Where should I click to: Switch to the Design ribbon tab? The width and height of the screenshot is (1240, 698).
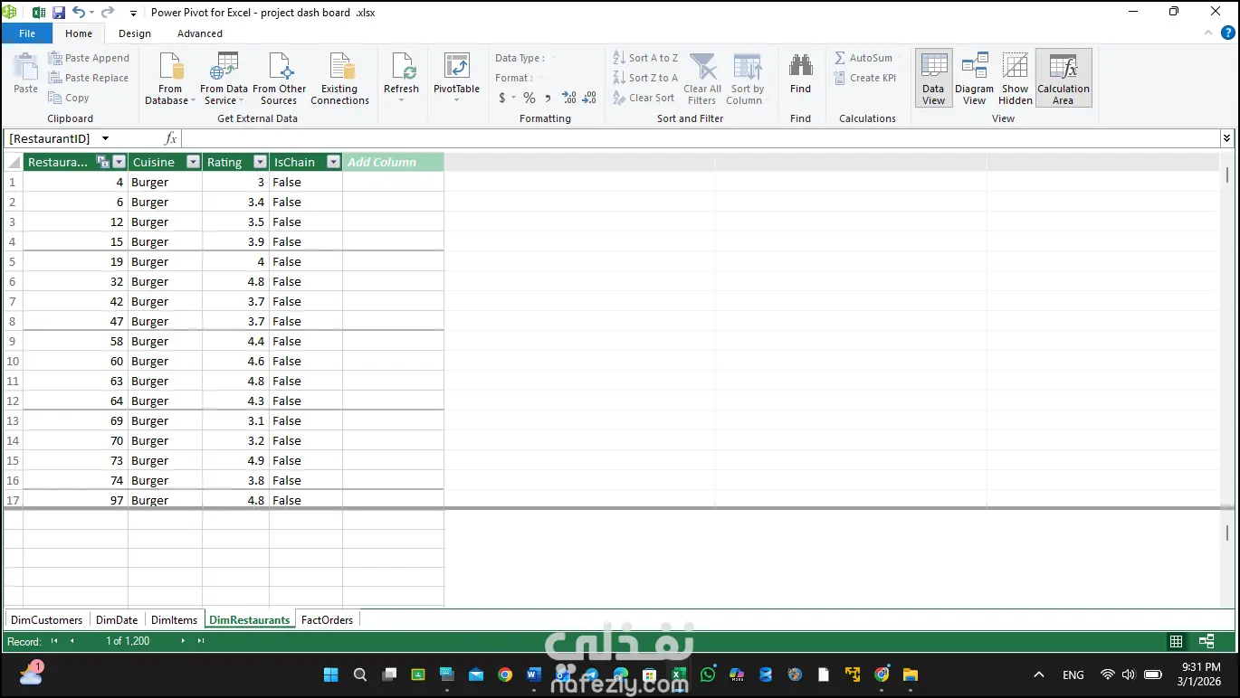(135, 33)
